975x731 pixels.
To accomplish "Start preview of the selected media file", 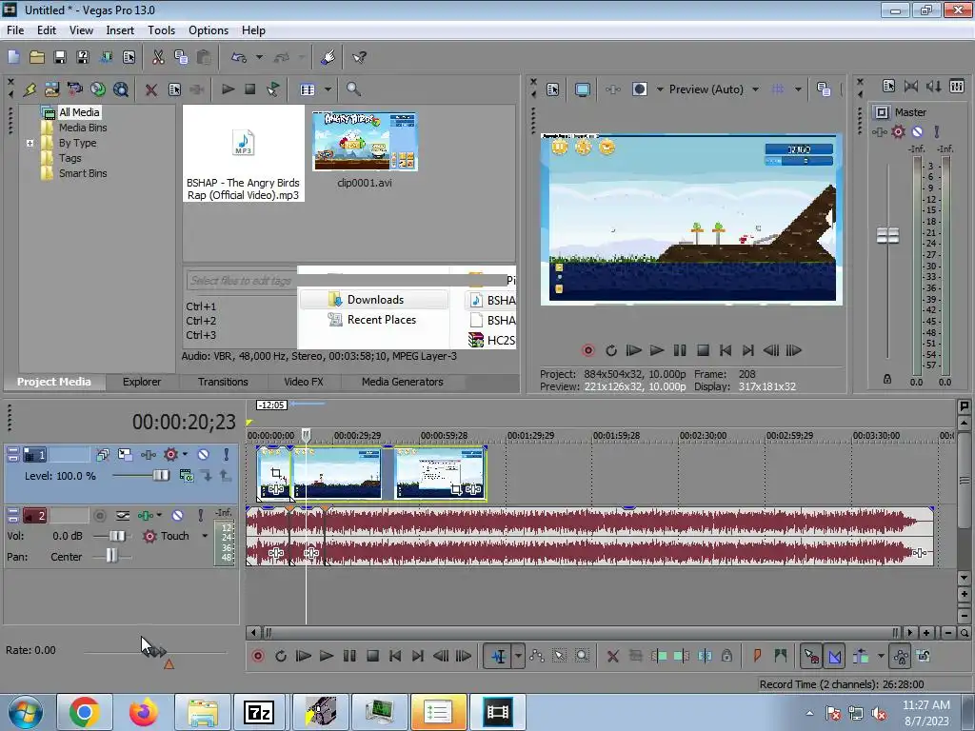I will point(228,89).
